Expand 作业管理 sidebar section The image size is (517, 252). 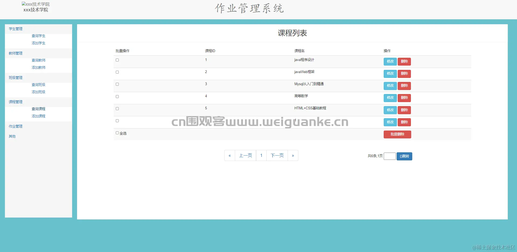point(16,127)
